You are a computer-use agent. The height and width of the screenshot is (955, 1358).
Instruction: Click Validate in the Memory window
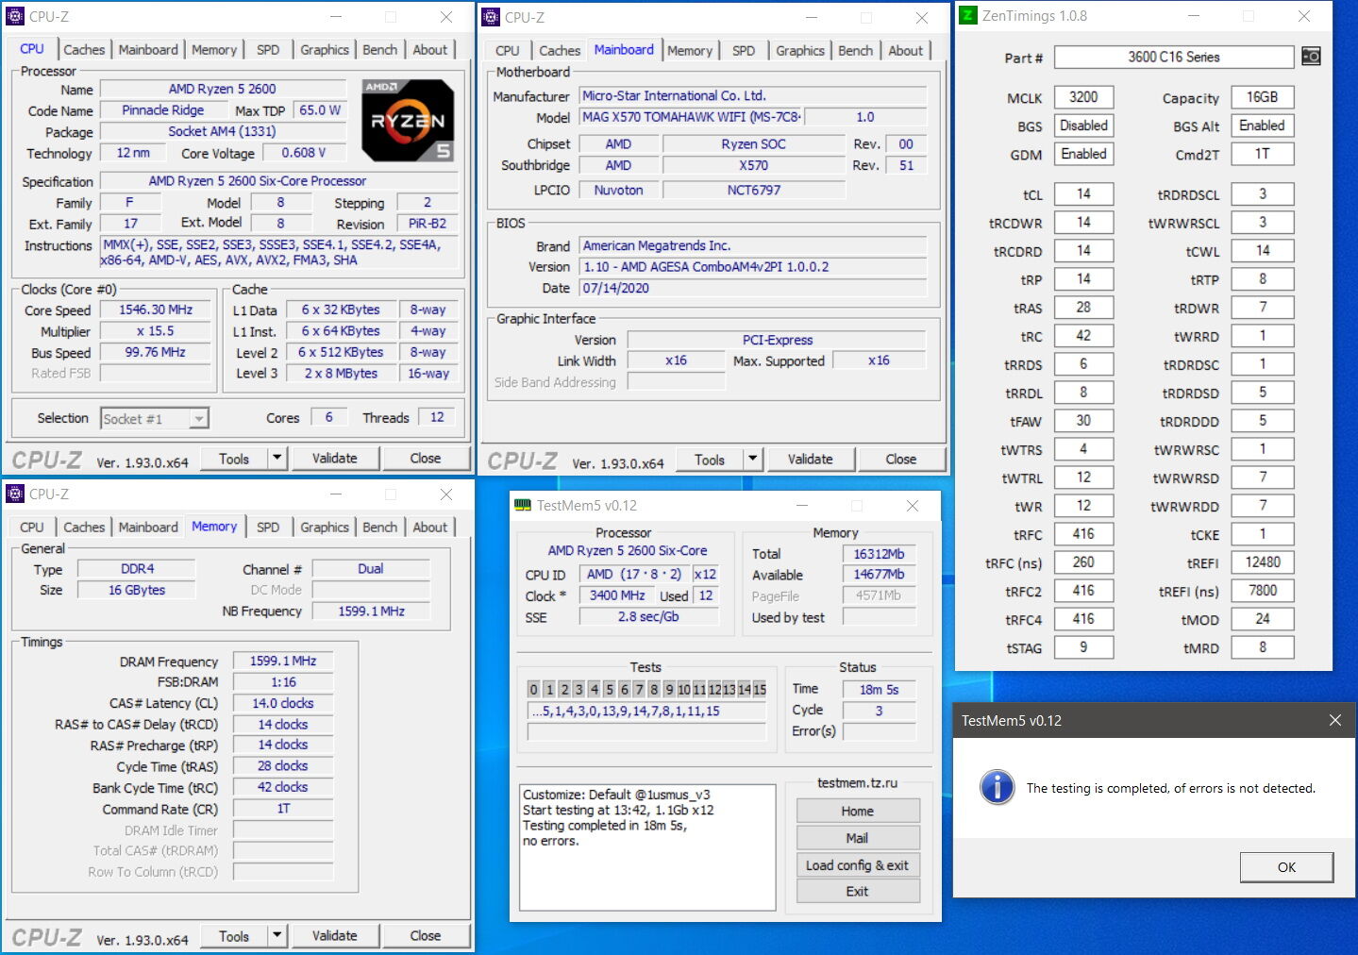pyautogui.click(x=334, y=936)
